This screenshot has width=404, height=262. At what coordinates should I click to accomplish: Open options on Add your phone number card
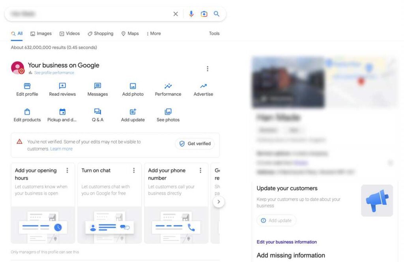(200, 170)
